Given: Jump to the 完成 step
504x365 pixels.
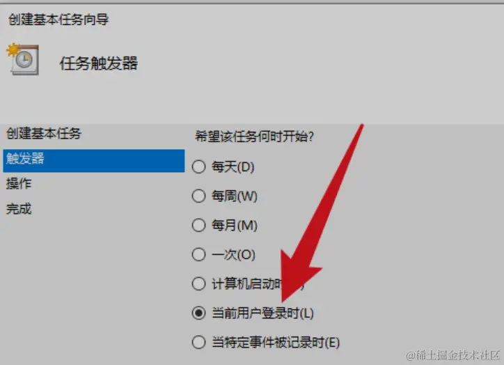Looking at the screenshot, I should [x=19, y=209].
